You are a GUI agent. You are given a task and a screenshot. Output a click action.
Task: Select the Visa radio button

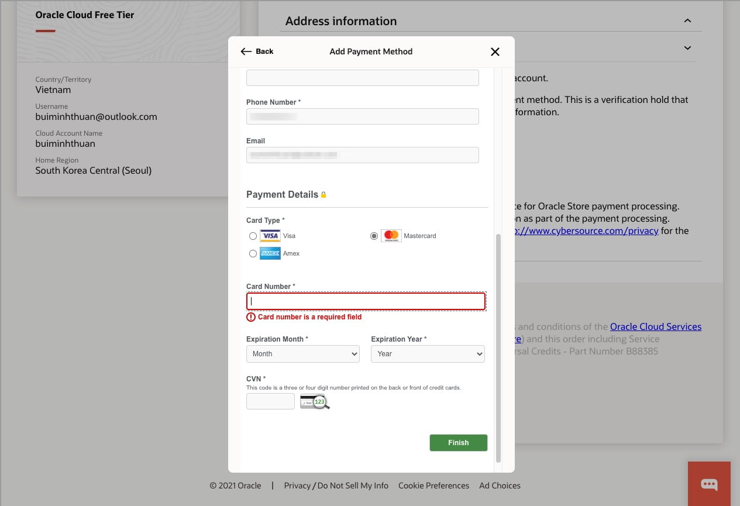pos(253,236)
